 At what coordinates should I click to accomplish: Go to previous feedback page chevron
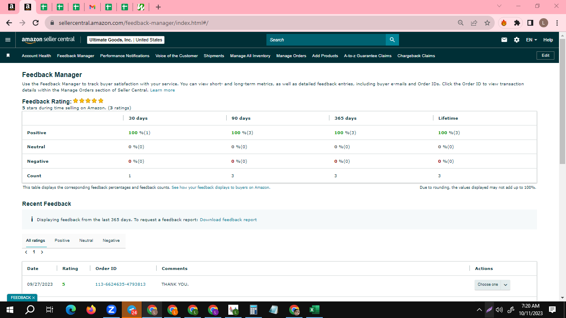coord(26,252)
